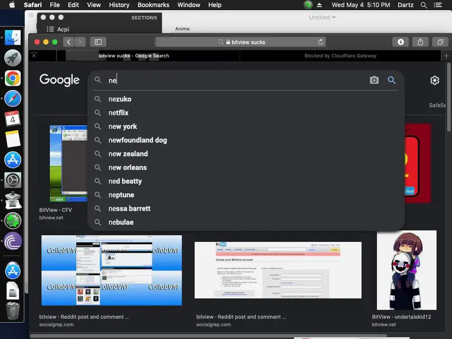The width and height of the screenshot is (452, 339).
Task: Click the camera search-by-image icon
Action: (374, 80)
